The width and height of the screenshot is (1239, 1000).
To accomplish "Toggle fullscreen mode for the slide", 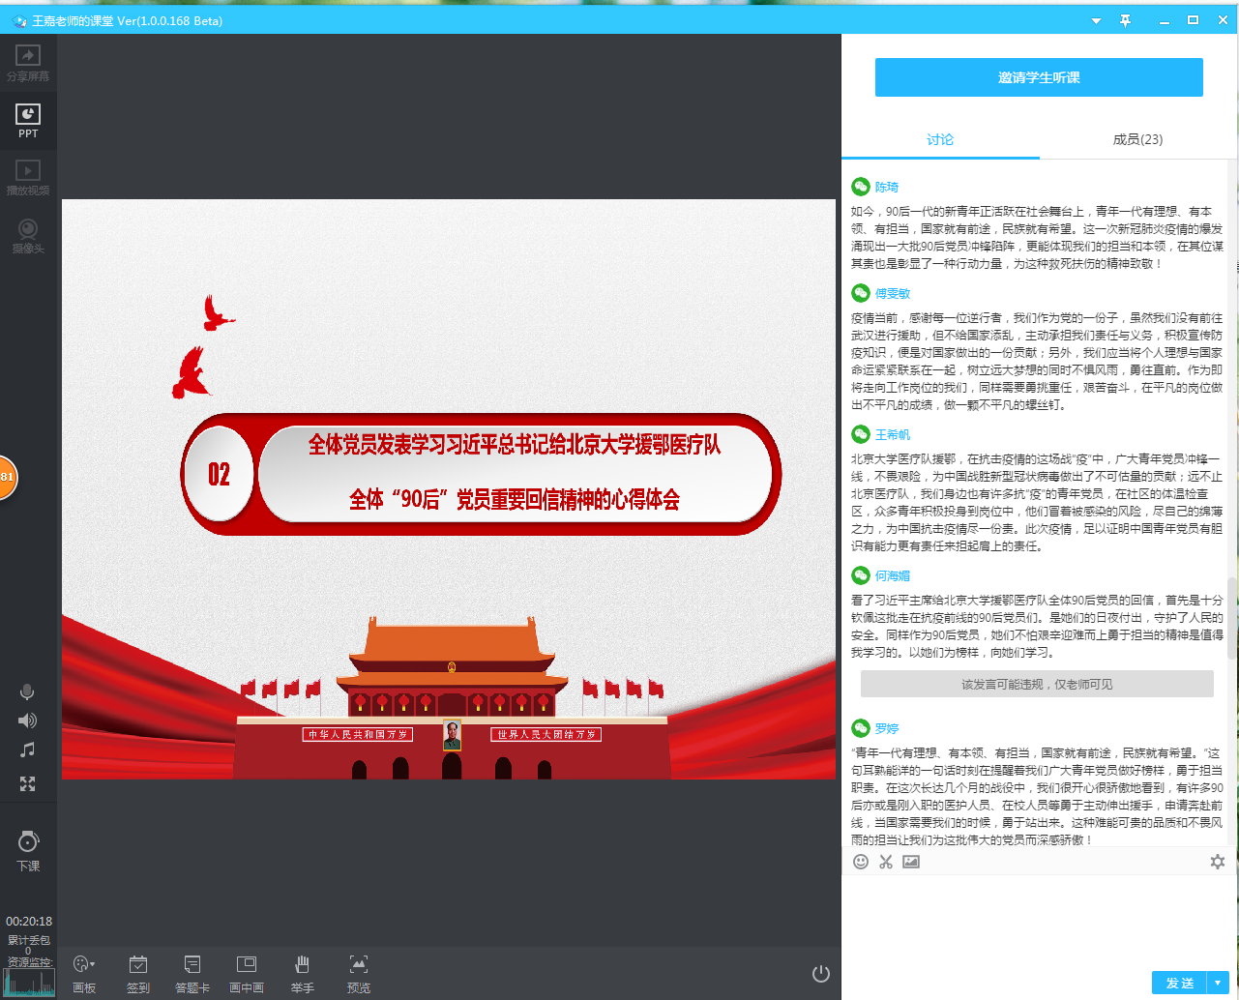I will pos(27,784).
